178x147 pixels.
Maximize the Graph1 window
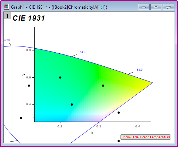pos(156,7)
